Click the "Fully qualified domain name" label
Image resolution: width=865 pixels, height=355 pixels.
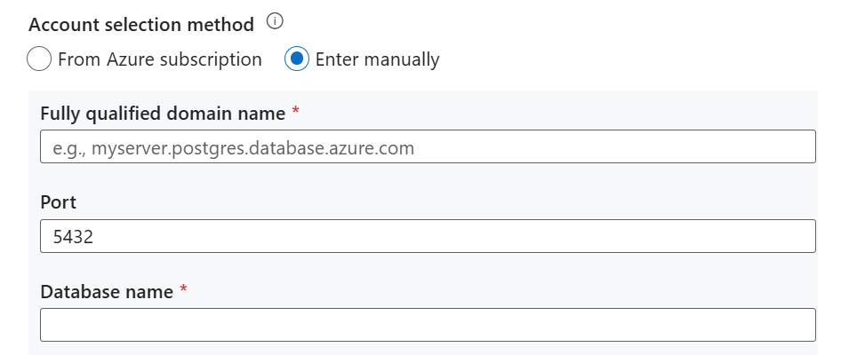[x=163, y=113]
